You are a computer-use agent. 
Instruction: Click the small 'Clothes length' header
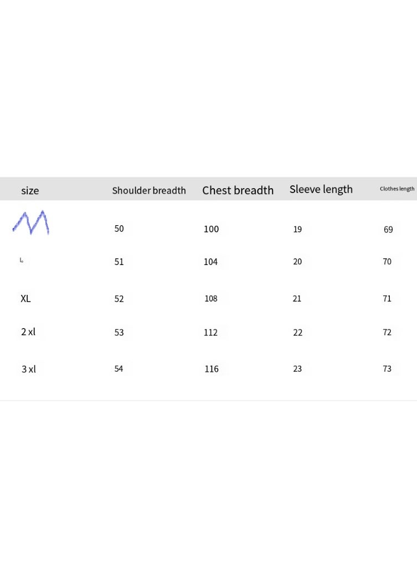click(397, 189)
